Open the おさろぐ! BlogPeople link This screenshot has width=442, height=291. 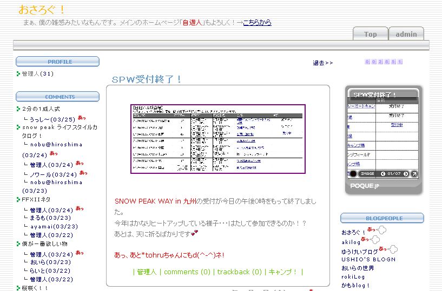coord(353,233)
